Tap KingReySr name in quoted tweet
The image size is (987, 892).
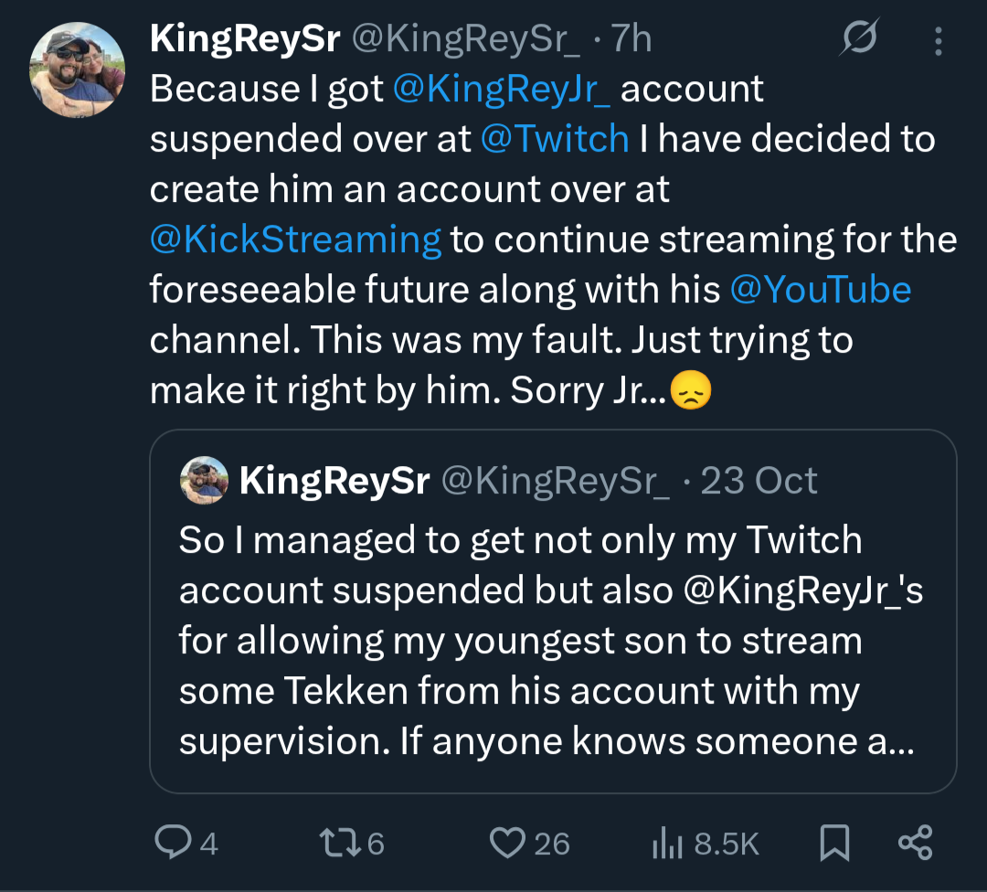coord(334,481)
